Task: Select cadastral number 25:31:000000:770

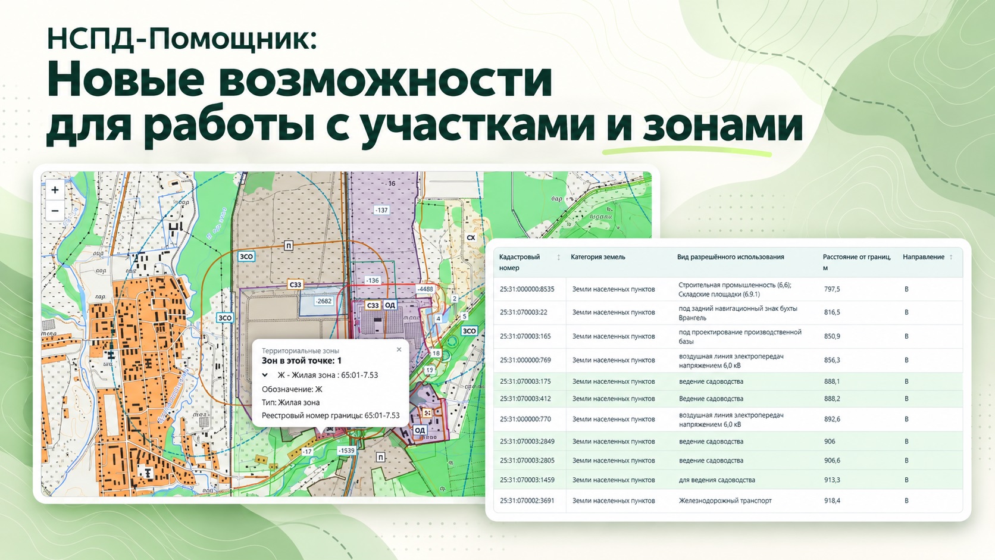Action: coord(525,419)
